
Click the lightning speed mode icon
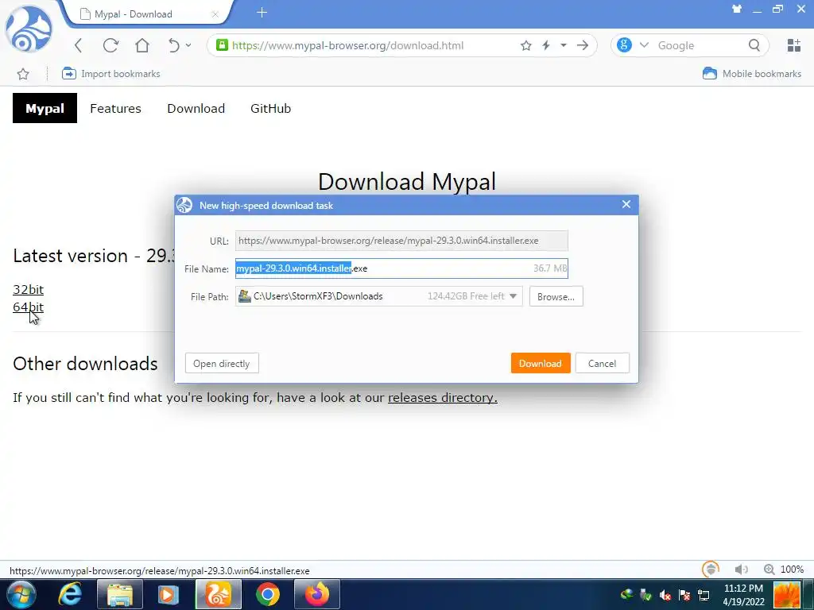click(x=546, y=45)
